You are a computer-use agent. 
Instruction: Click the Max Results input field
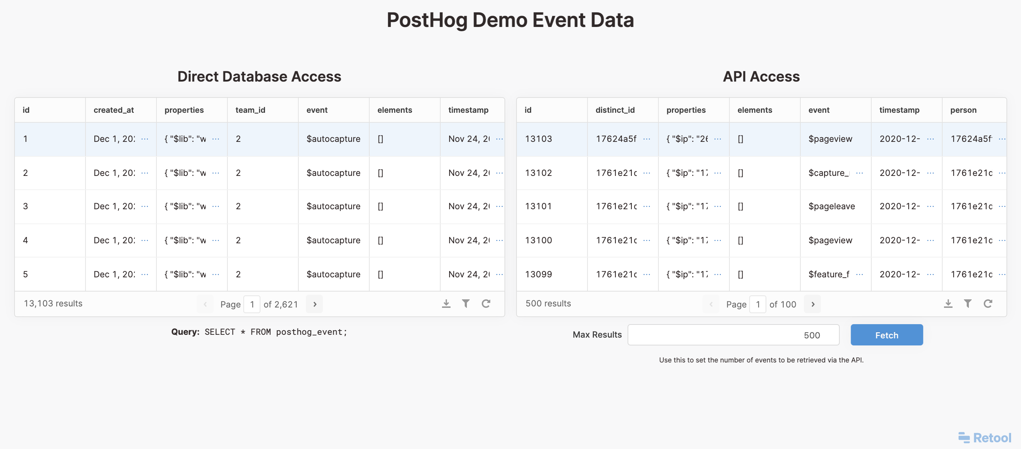pos(733,335)
